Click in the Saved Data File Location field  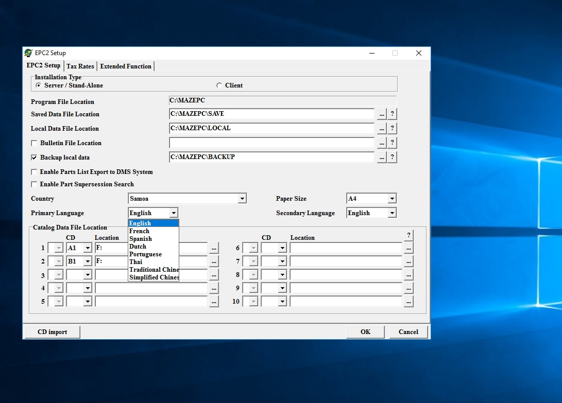click(271, 114)
